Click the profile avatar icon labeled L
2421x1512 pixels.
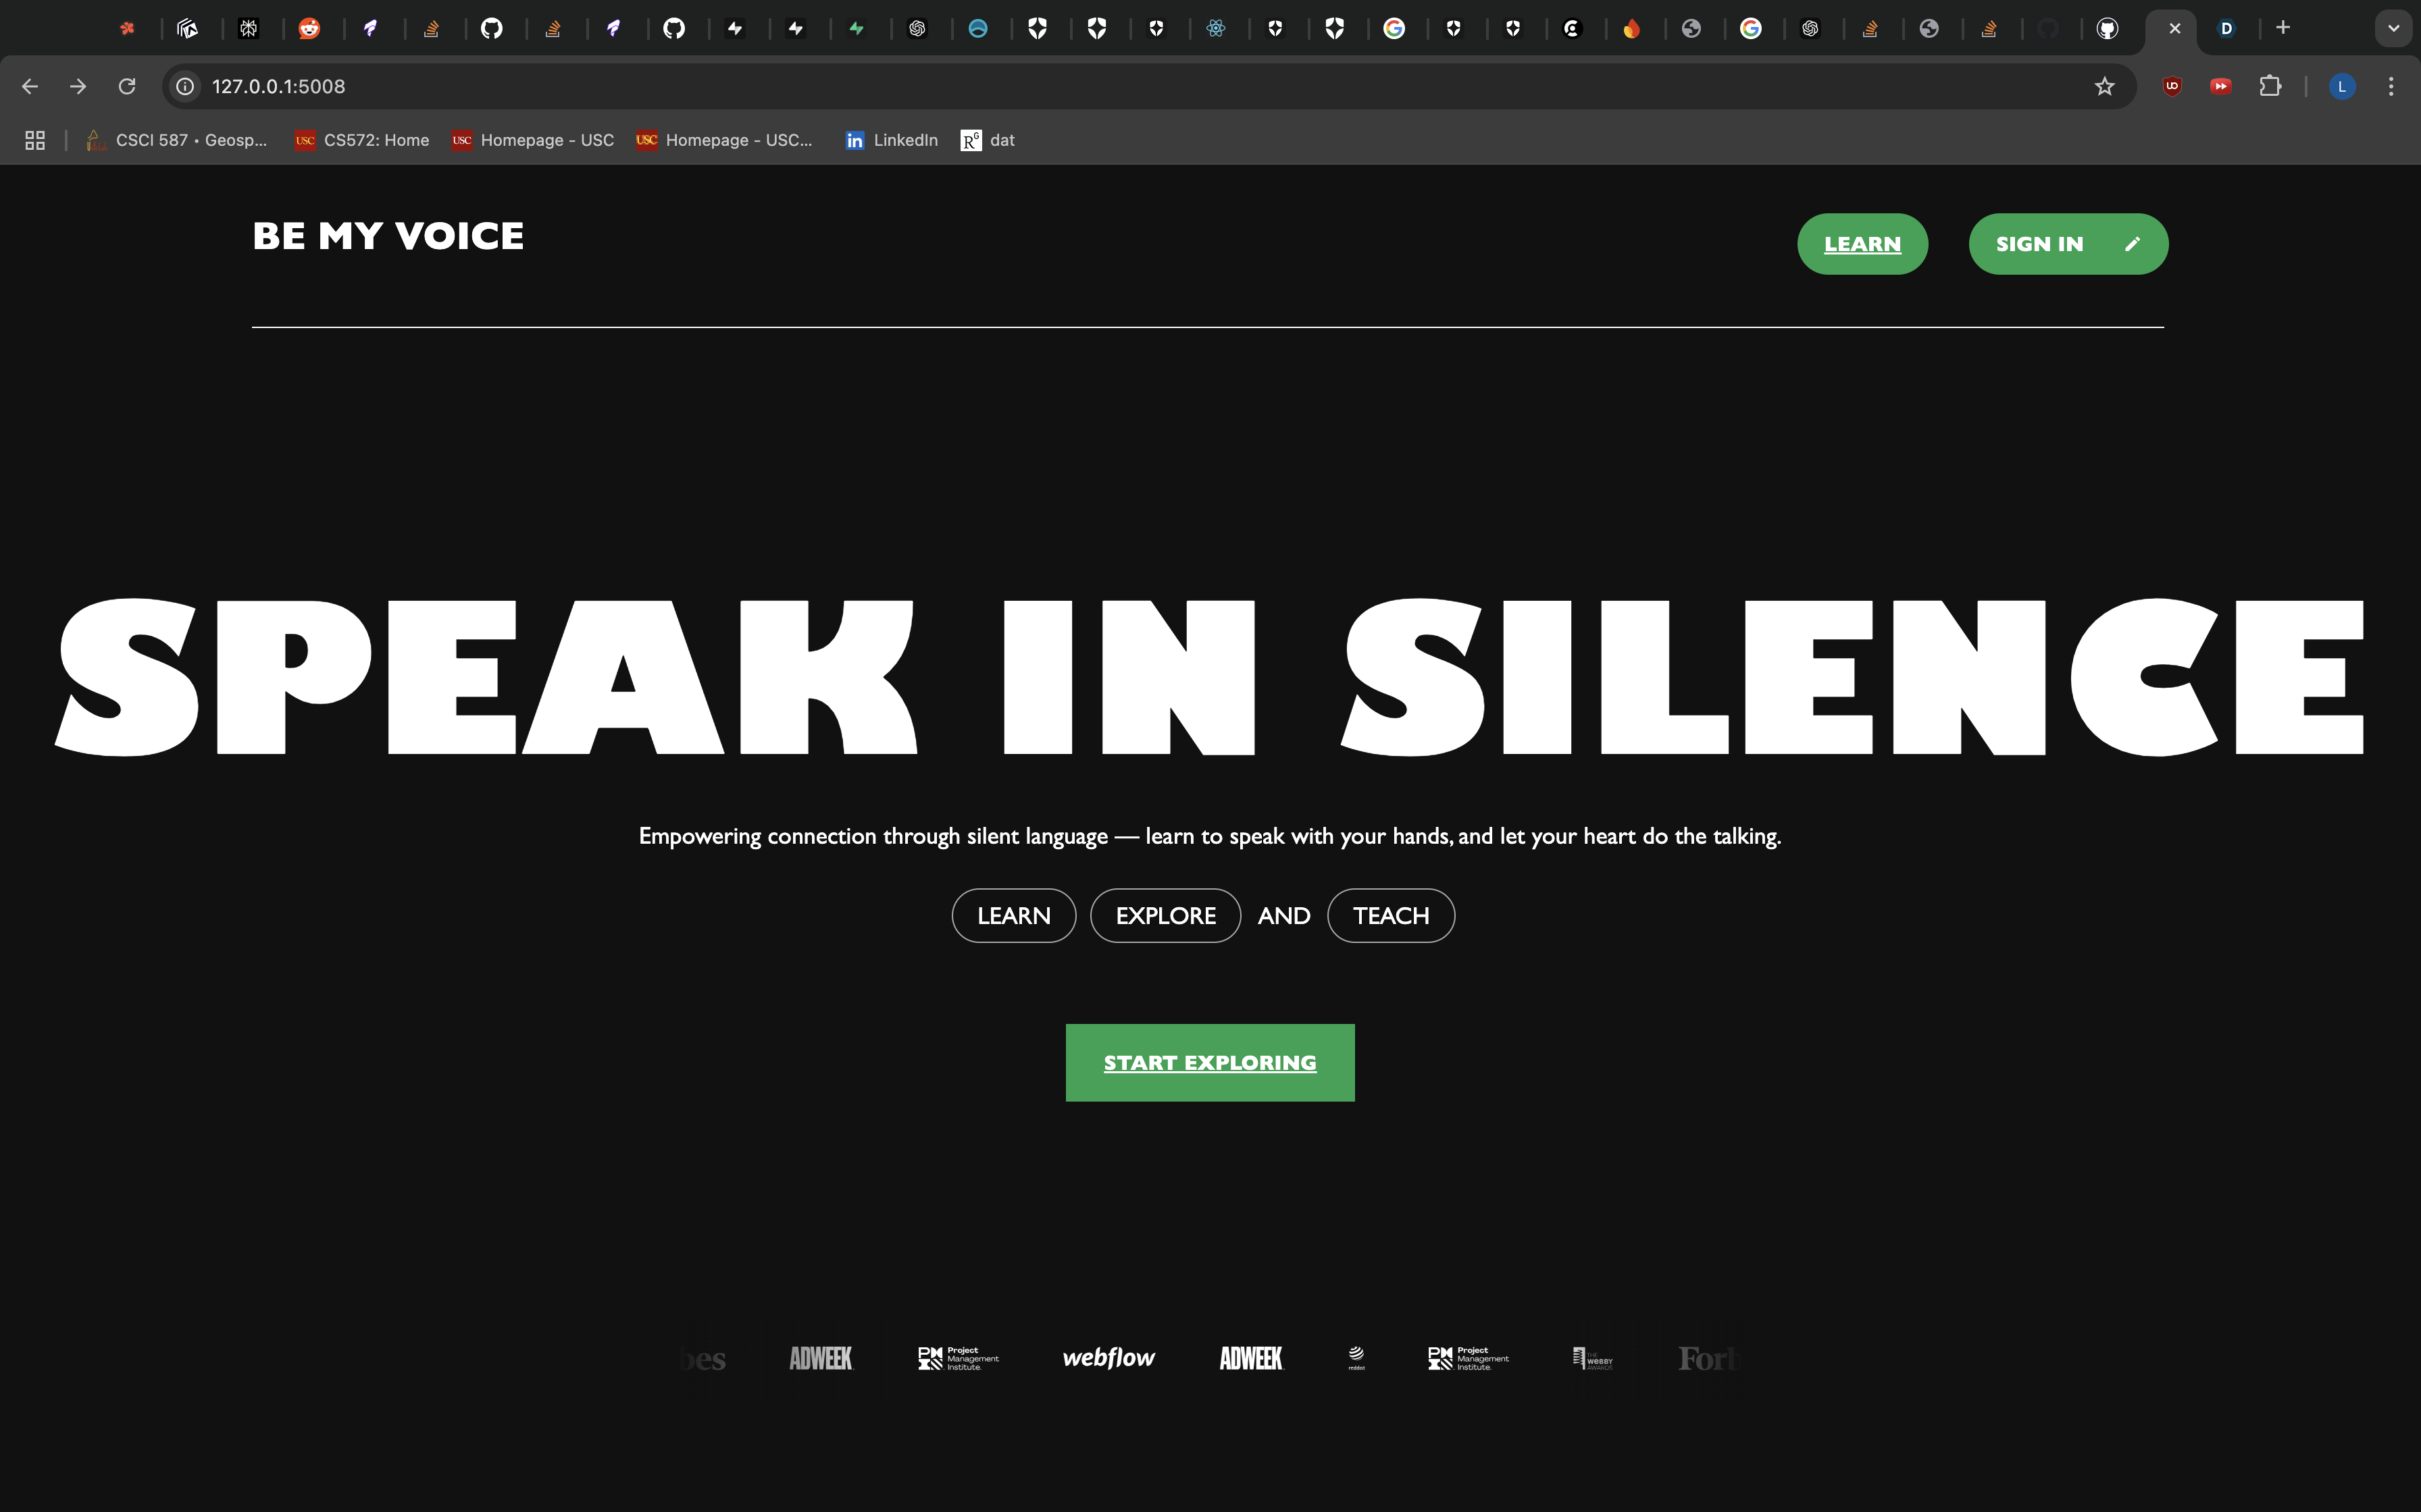click(x=2341, y=87)
